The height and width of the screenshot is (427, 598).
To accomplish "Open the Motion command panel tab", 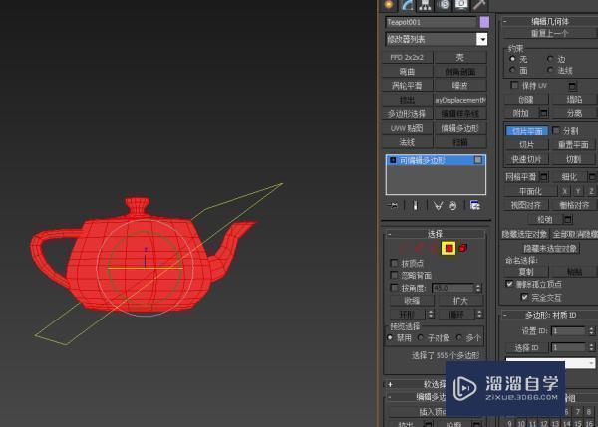I will click(444, 5).
